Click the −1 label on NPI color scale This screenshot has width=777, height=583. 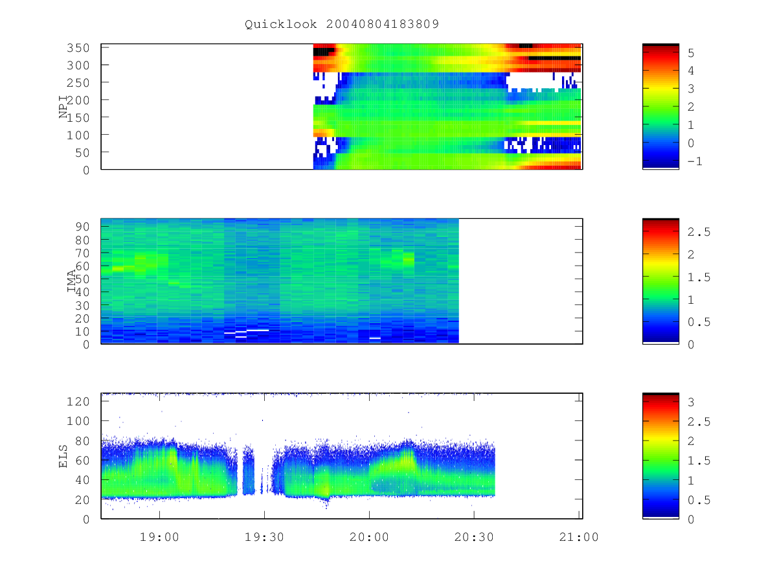pos(695,161)
